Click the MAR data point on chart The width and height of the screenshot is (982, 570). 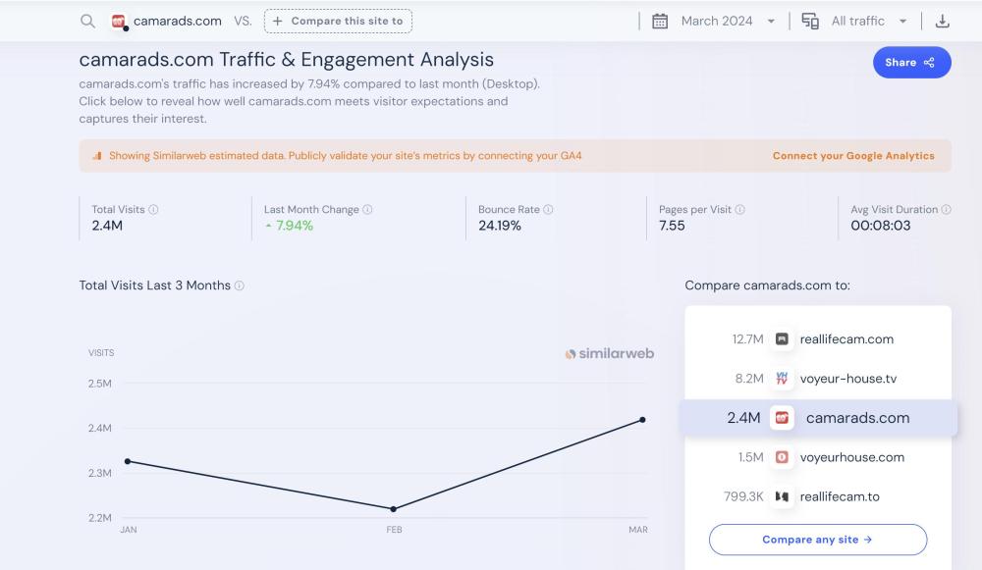coord(642,420)
